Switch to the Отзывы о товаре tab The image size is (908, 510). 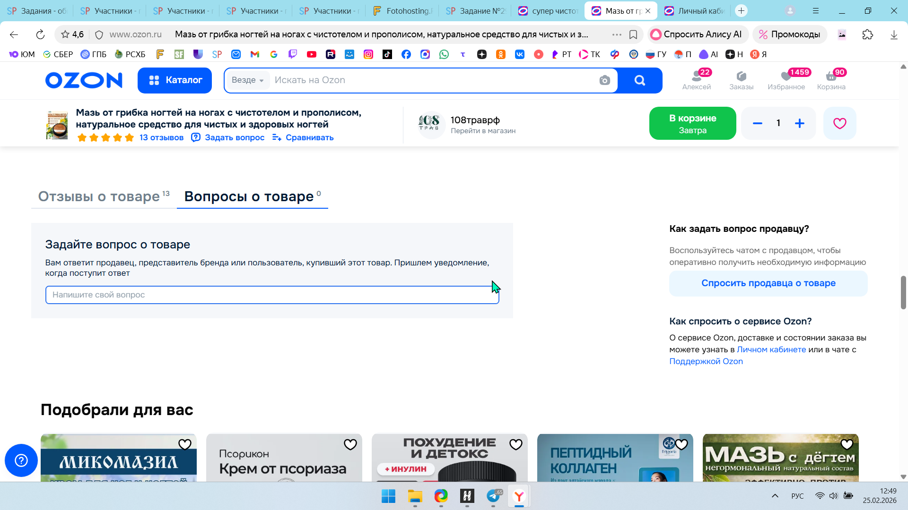coord(99,196)
